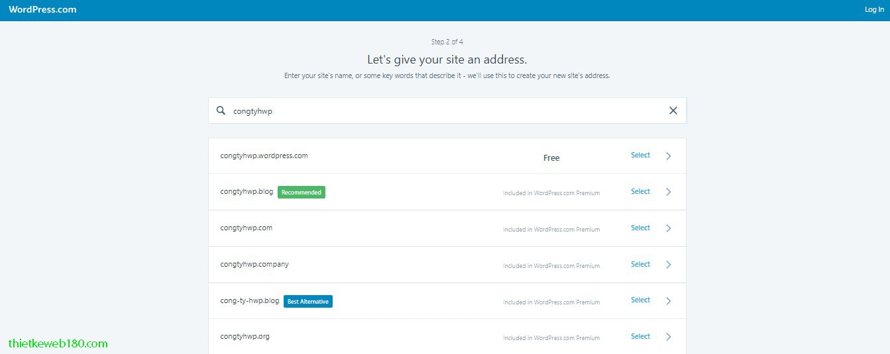Click chevron arrow on congtyhwp.blog row

coord(669,192)
